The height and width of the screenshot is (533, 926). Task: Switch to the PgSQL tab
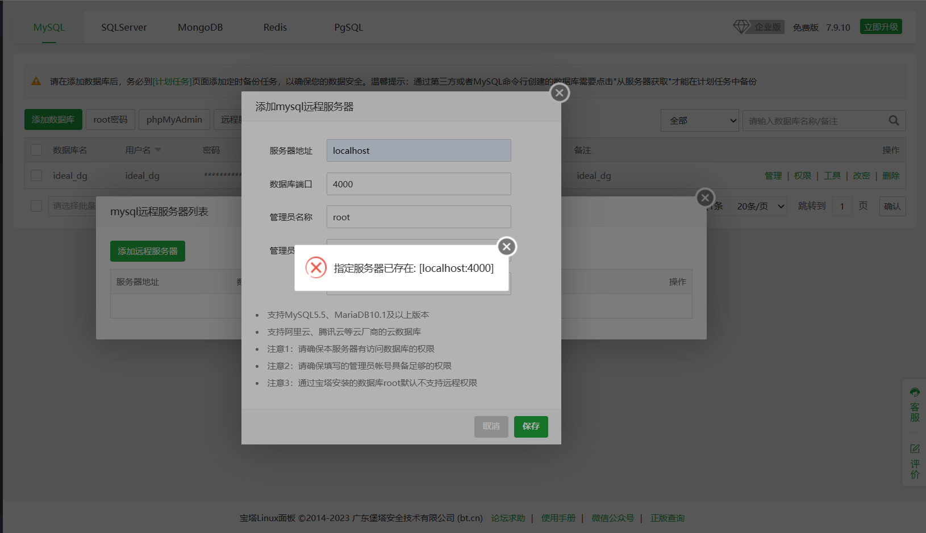pyautogui.click(x=348, y=27)
